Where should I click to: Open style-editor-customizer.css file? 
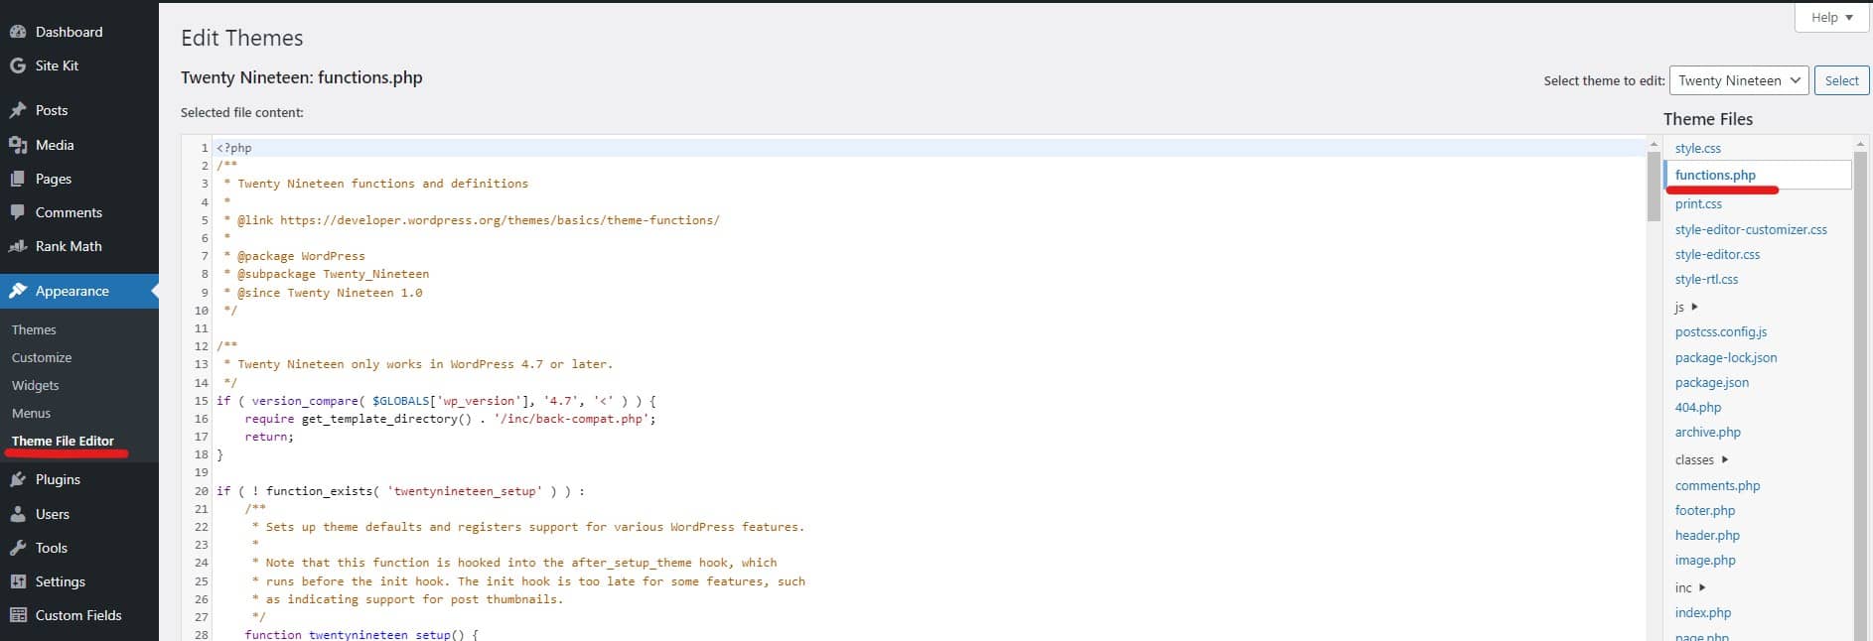tap(1751, 229)
